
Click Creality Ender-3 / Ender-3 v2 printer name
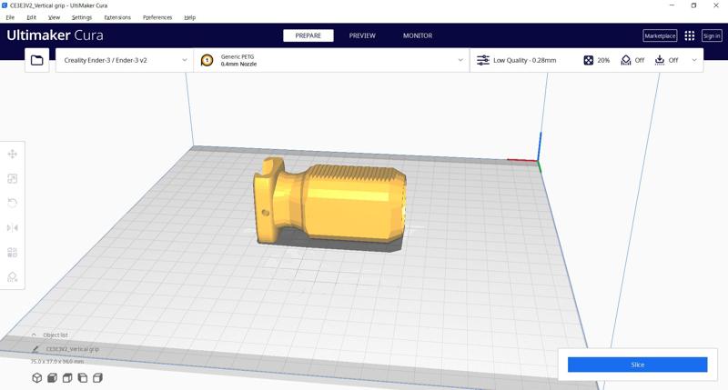pyautogui.click(x=106, y=60)
